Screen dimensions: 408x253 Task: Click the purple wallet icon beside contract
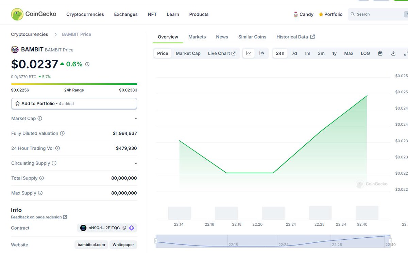[132, 228]
